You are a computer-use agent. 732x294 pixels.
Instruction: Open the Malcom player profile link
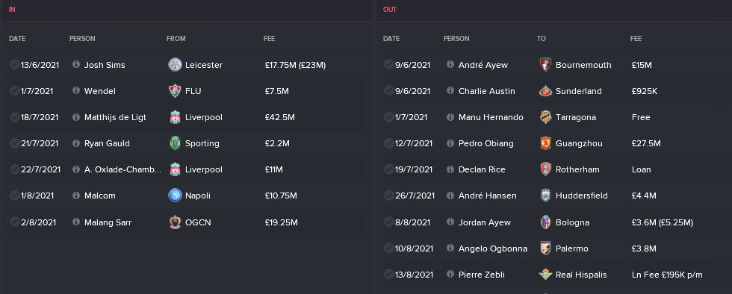[99, 196]
